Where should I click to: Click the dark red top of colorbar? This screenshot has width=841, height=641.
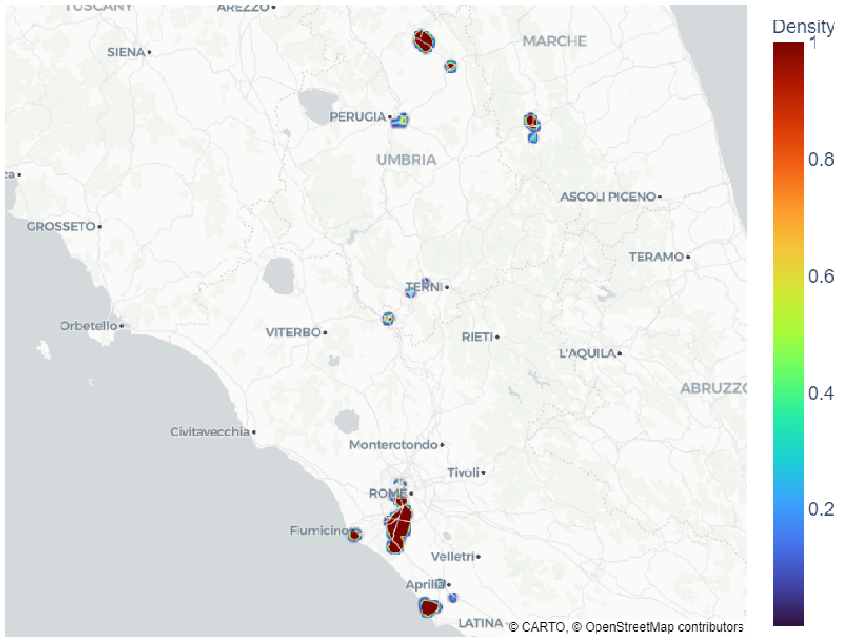788,51
